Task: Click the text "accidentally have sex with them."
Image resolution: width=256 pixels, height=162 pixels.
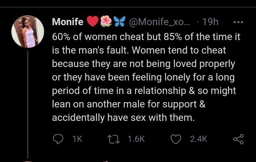Action: (x=123, y=118)
